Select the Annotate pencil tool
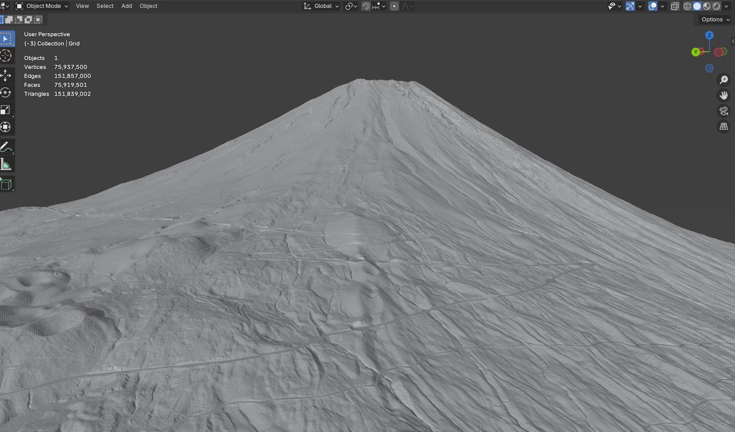The width and height of the screenshot is (735, 432). click(x=6, y=147)
